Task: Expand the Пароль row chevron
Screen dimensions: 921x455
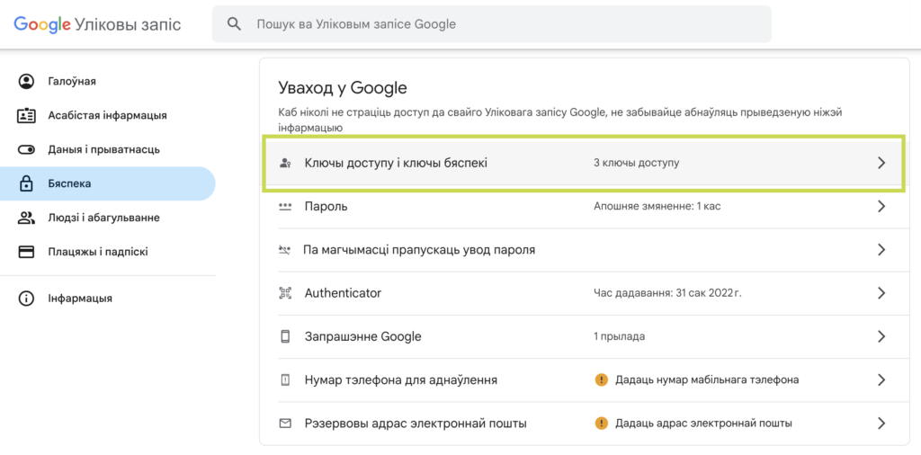Action: point(881,207)
